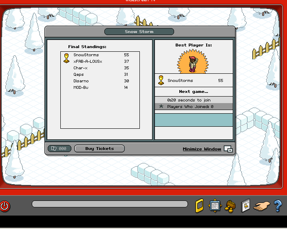Click the minimize window icon
The image size is (287, 229).
click(228, 149)
